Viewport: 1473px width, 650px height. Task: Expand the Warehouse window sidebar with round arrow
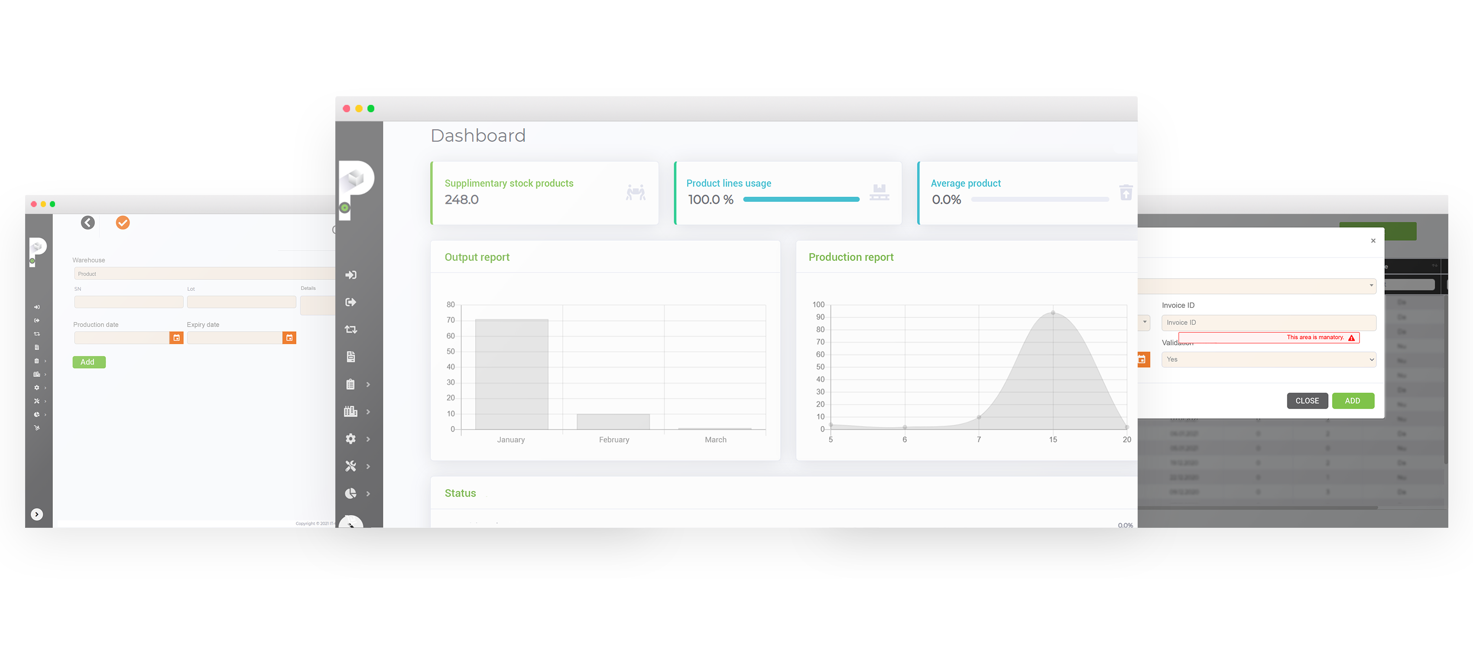pos(36,514)
